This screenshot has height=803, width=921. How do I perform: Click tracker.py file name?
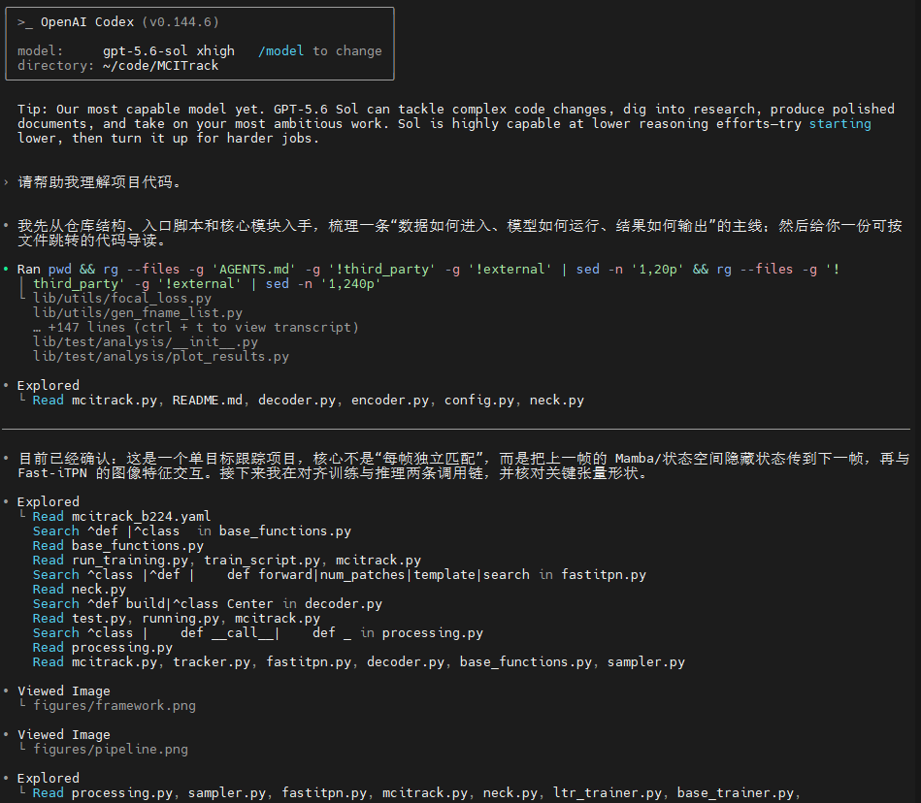[x=212, y=662]
